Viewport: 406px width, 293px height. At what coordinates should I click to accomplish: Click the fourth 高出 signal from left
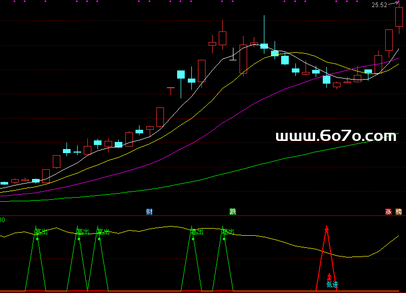(x=196, y=232)
